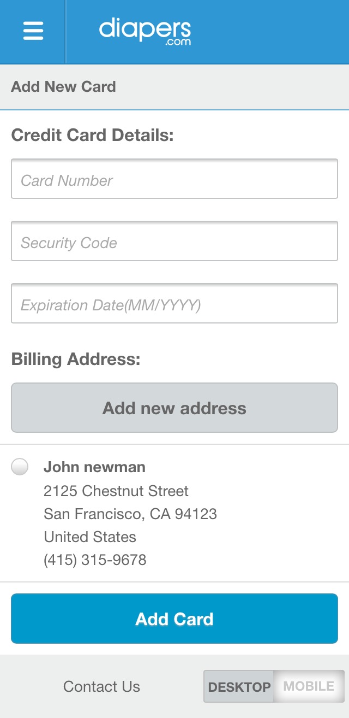Switch to MOBILE site view

pos(308,686)
